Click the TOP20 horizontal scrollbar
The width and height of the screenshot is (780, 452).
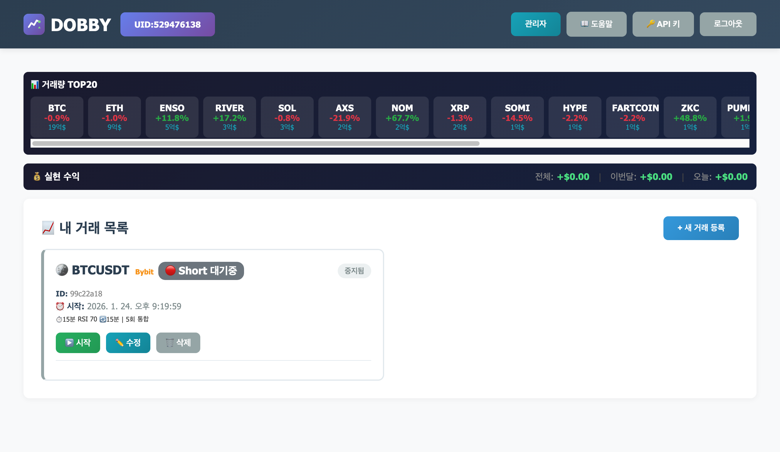(x=256, y=144)
